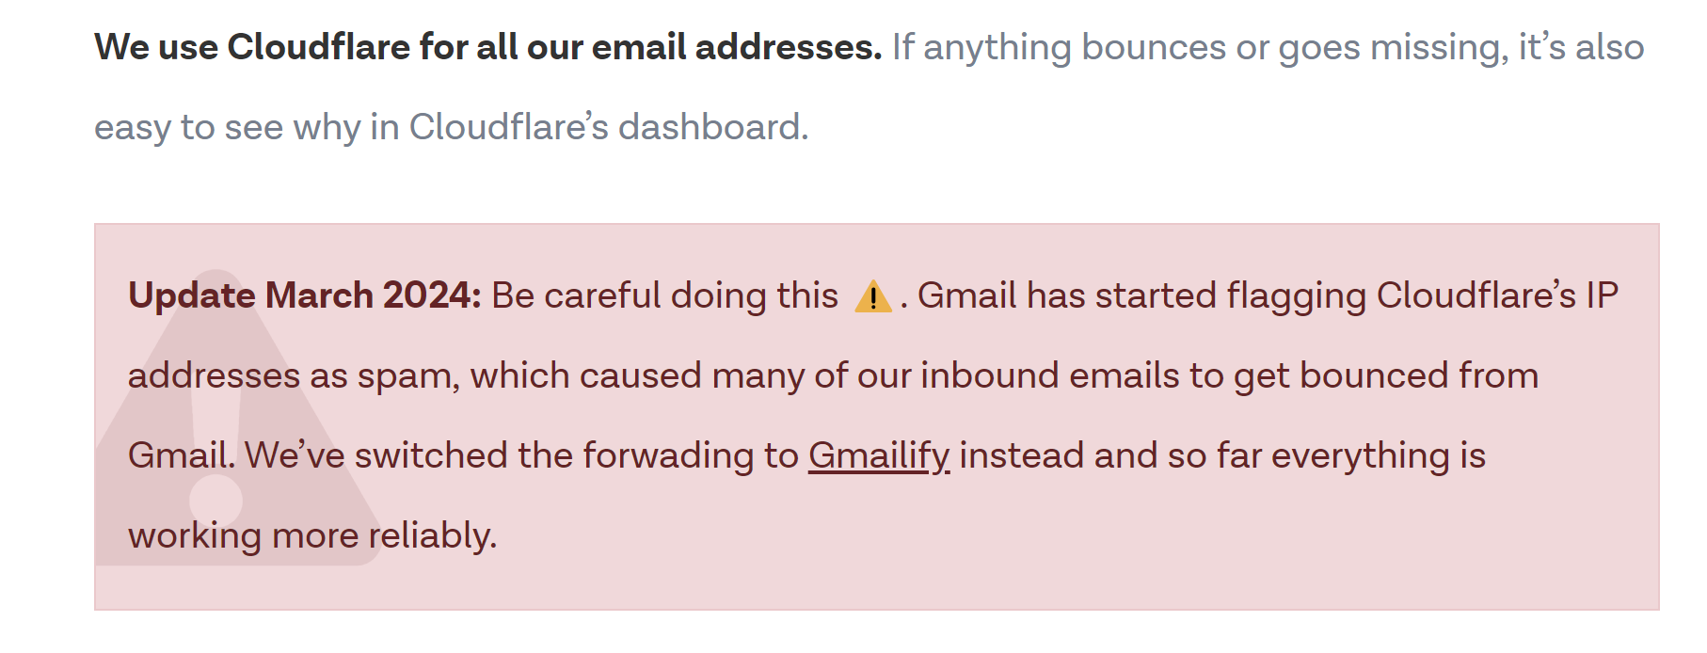Click the small yellow warning emoji
This screenshot has width=1707, height=653.
coord(872,296)
